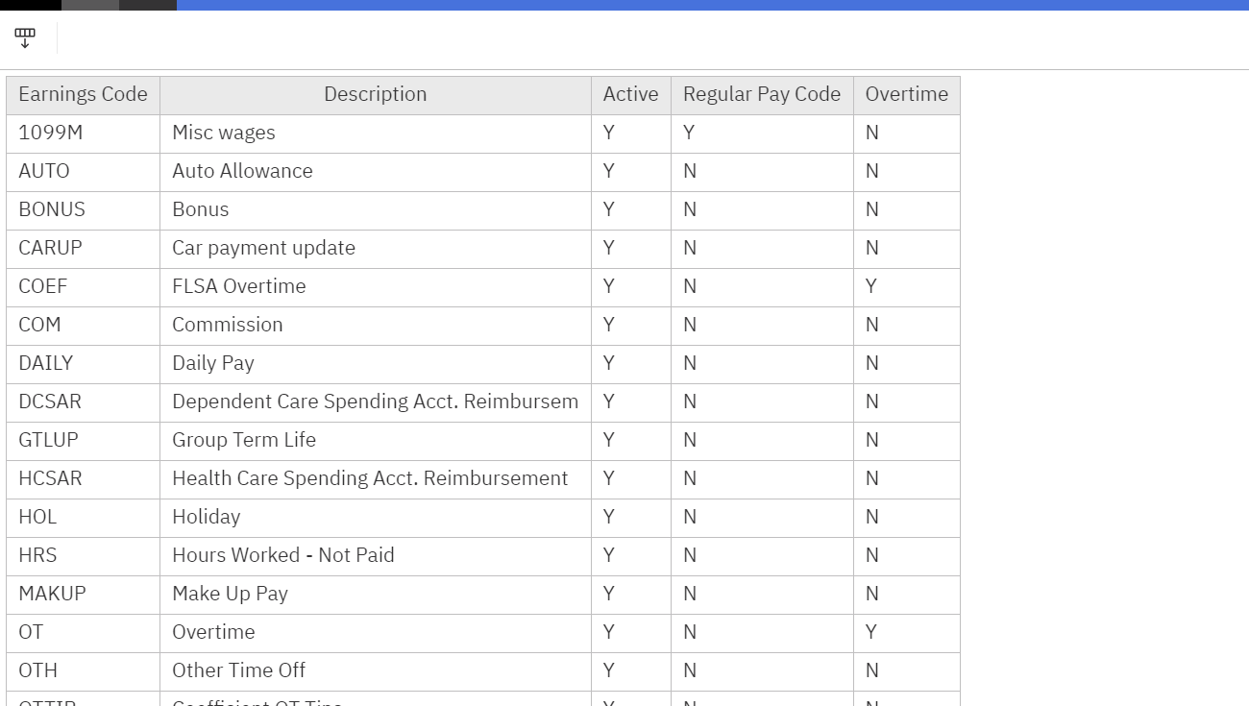Select the COEF earnings code cell
This screenshot has height=706, width=1249.
pos(83,287)
